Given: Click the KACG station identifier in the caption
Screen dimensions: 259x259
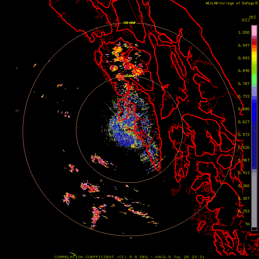Looking at the screenshot, I should (161, 257).
